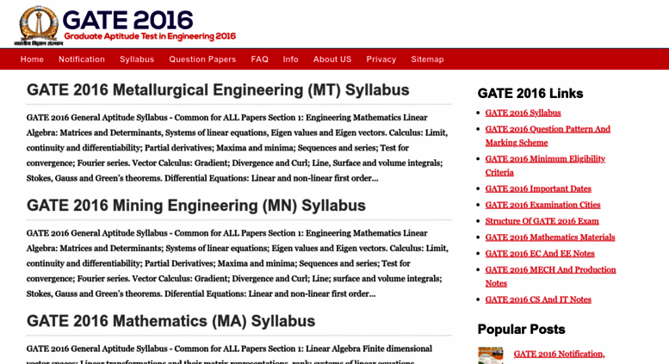Click the GATE 2016 site title text
Screen dimensions: 669x364
[x=127, y=20]
